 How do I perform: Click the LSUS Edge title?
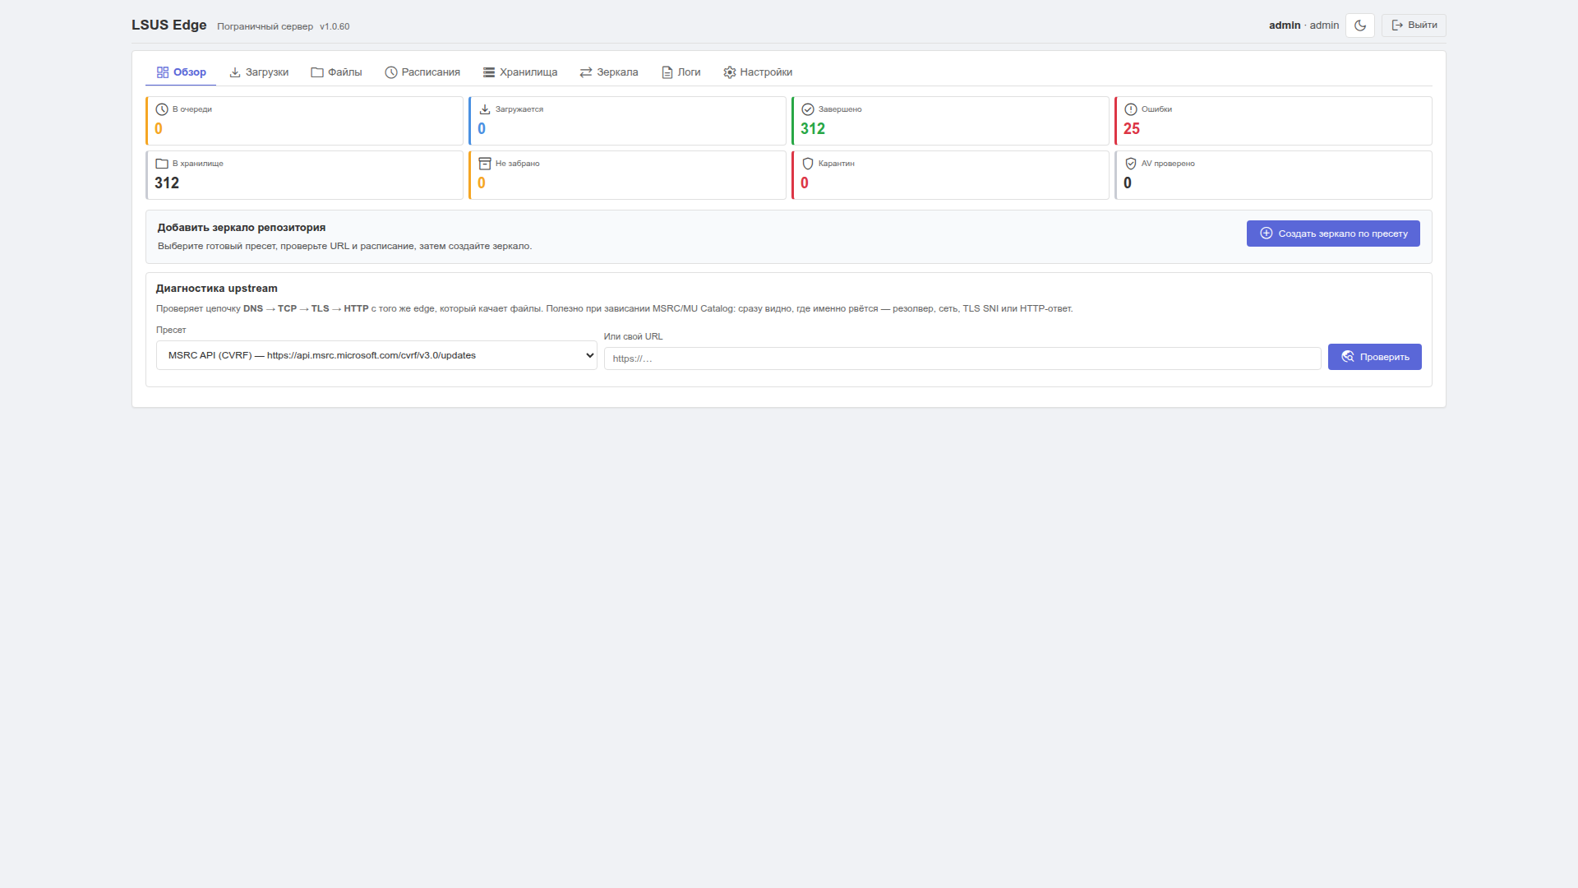point(169,25)
